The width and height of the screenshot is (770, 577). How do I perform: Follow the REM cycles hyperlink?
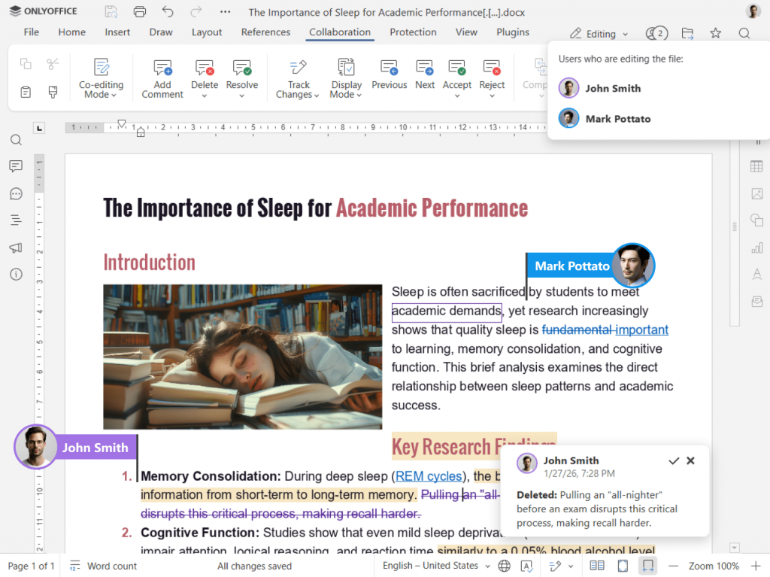pos(429,476)
